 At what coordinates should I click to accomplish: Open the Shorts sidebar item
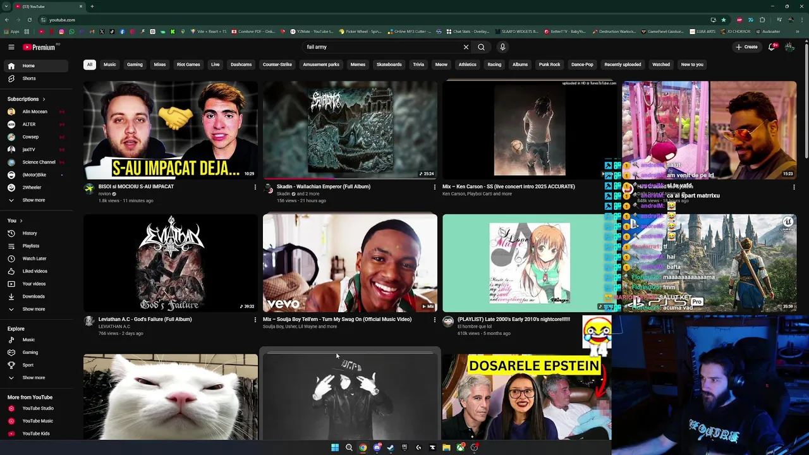point(37,78)
